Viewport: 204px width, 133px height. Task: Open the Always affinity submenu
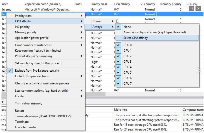coord(99,27)
